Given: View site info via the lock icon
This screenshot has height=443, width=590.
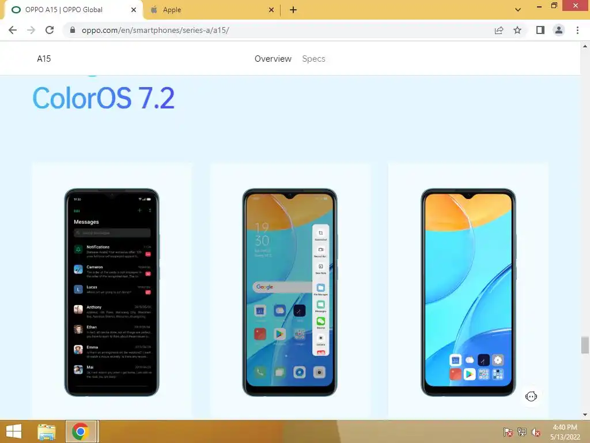Looking at the screenshot, I should pos(73,30).
